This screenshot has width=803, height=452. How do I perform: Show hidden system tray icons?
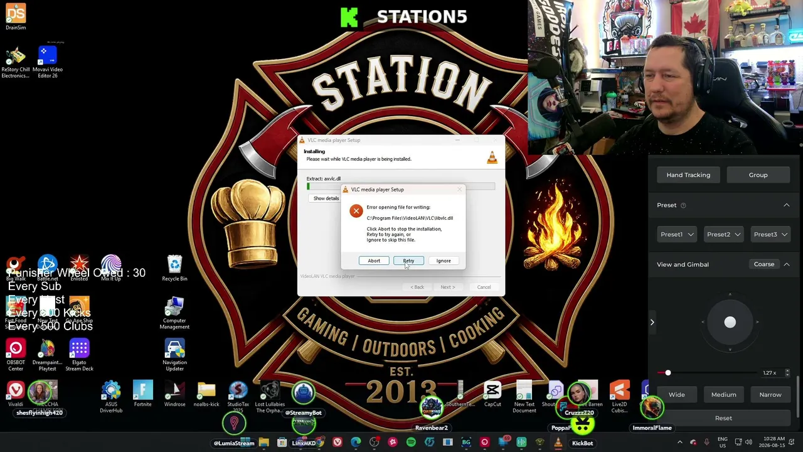tap(679, 443)
